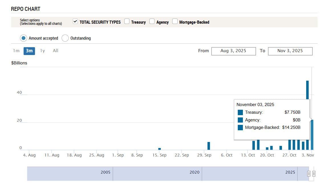Screen dimensions: 327x187
Task: Uncheck the TOTAL SECURITY TYPES checkbox
Action: coord(75,21)
